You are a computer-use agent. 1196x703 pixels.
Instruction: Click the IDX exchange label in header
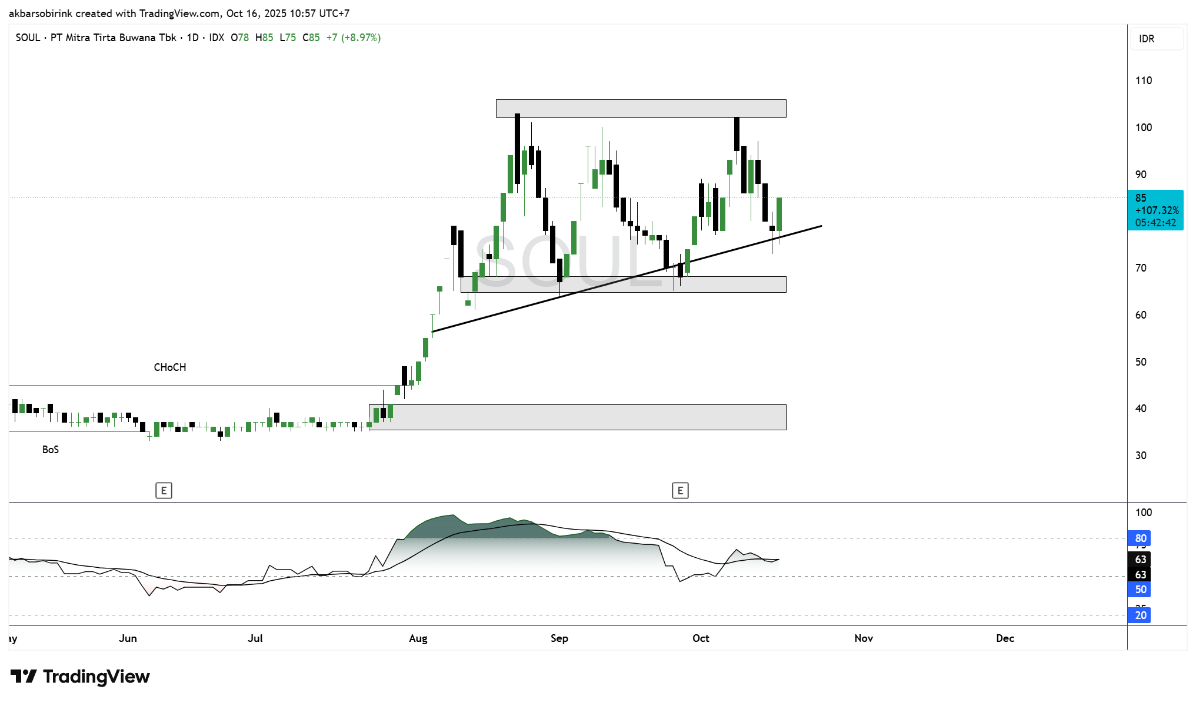[x=216, y=38]
